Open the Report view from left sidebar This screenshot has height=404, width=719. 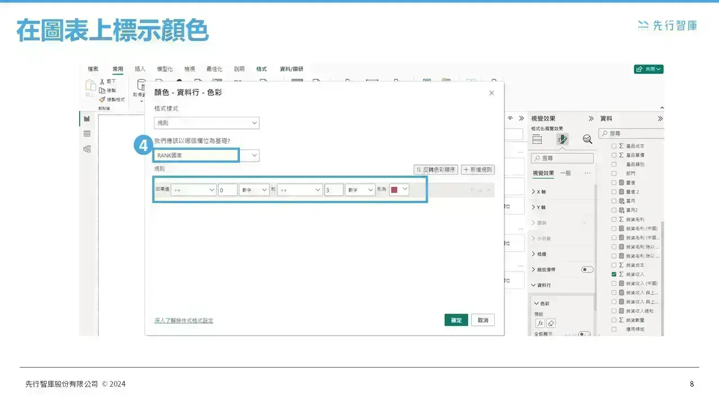pos(87,118)
